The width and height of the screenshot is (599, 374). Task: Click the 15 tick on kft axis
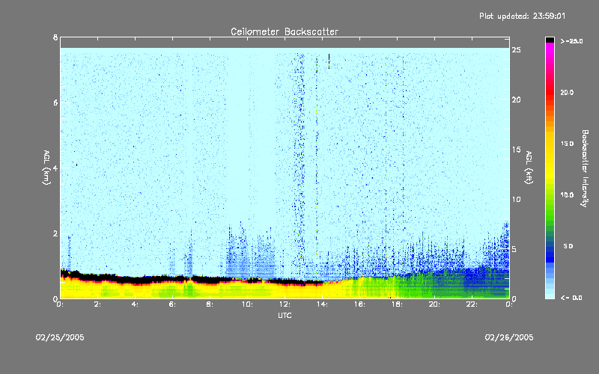pyautogui.click(x=517, y=150)
